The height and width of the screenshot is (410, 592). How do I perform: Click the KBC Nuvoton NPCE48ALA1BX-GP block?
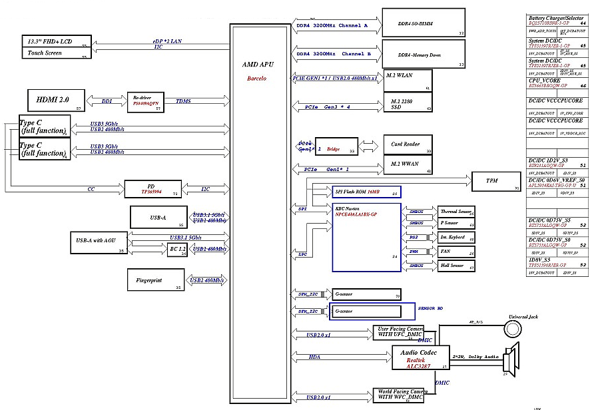point(367,237)
